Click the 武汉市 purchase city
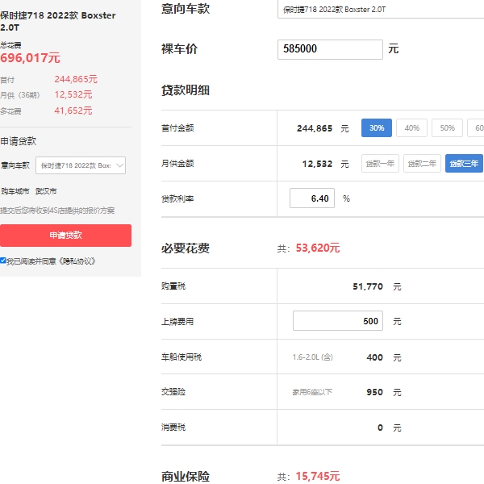This screenshot has width=484, height=484. (x=46, y=191)
